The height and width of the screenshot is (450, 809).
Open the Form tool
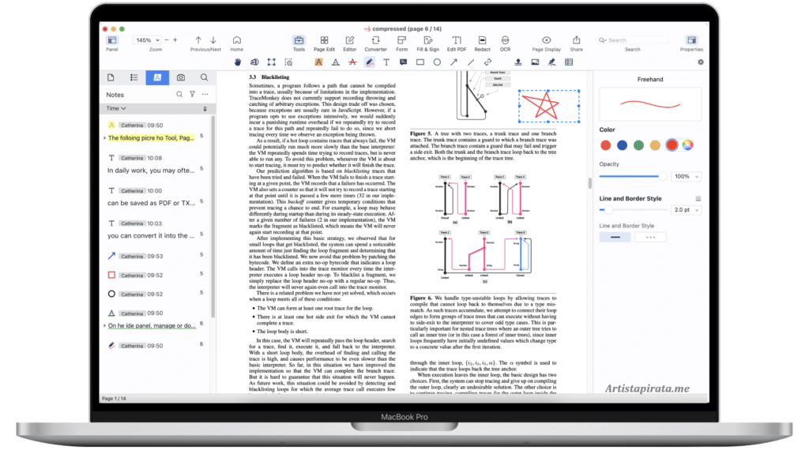[402, 43]
